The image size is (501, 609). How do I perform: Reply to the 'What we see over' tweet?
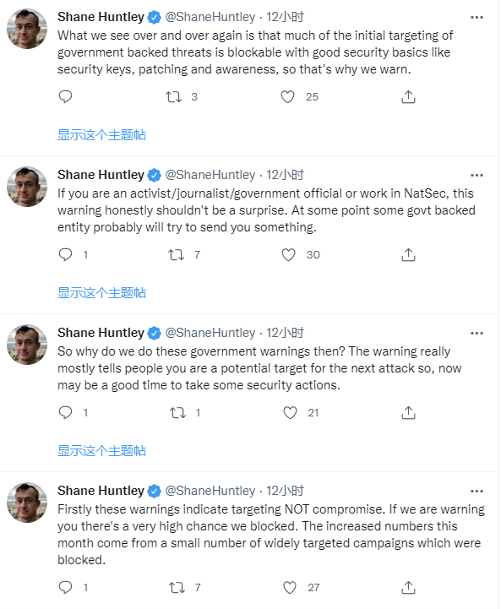coord(65,96)
